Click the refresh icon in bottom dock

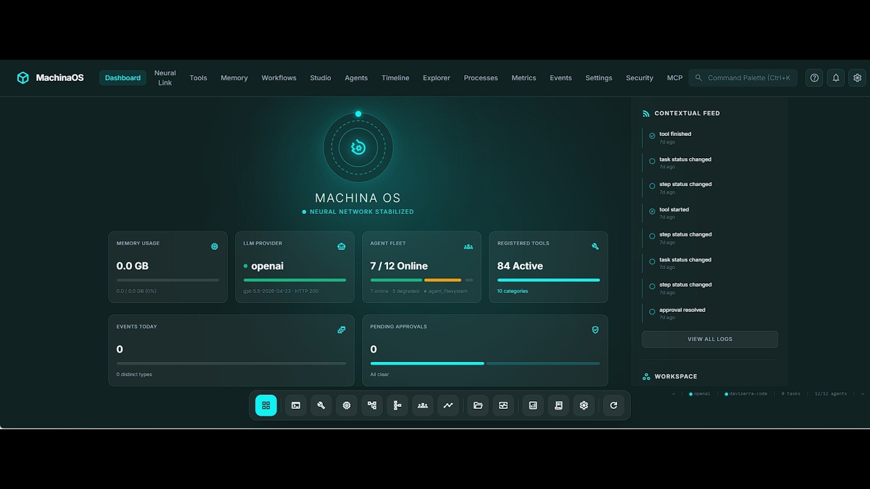tap(613, 405)
